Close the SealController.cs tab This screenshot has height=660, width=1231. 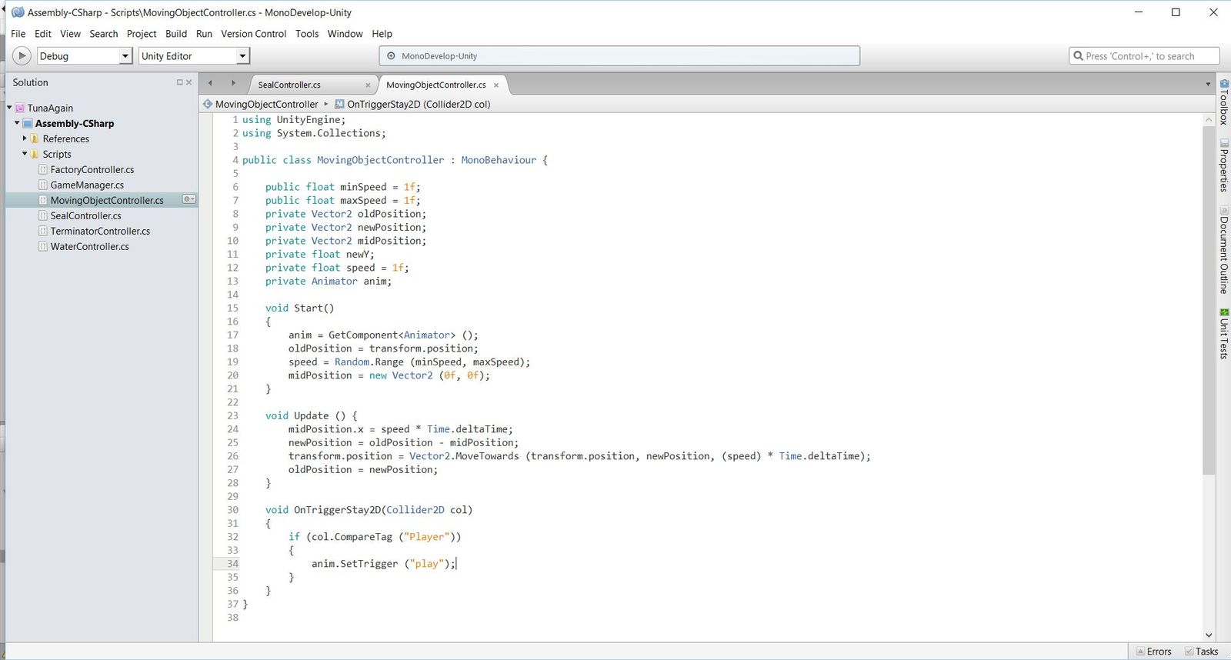(x=368, y=85)
